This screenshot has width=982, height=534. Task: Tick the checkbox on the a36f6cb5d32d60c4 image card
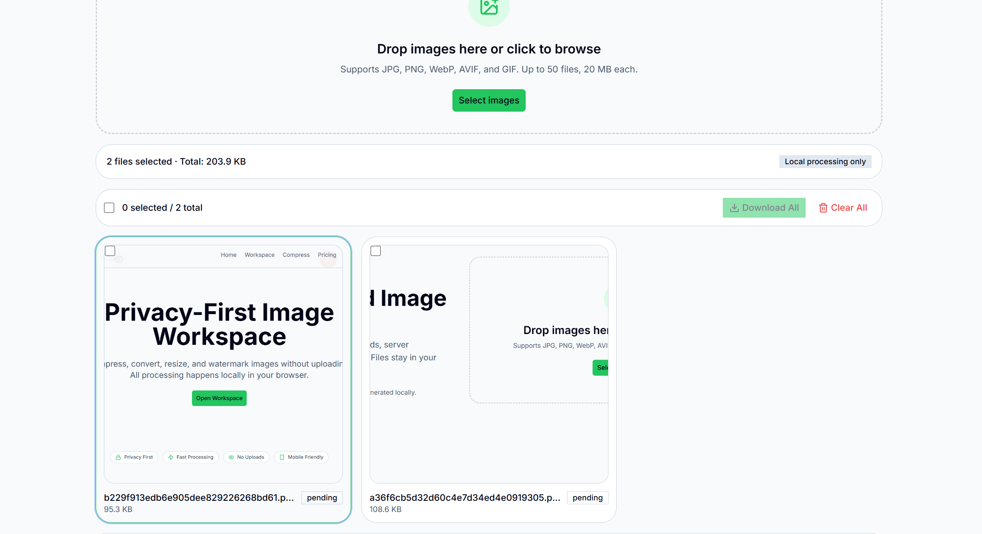click(376, 251)
